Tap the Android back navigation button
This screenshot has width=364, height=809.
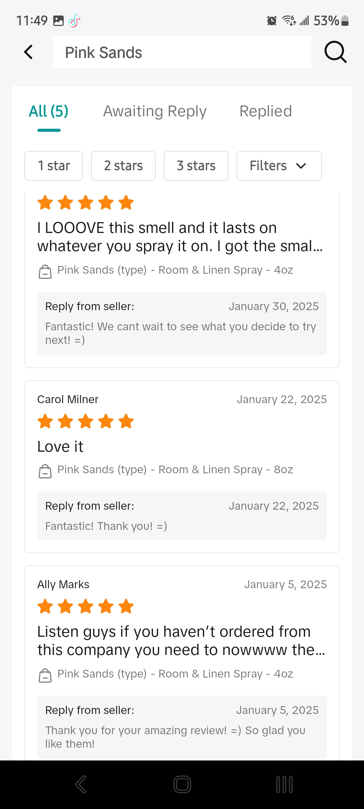tap(81, 784)
